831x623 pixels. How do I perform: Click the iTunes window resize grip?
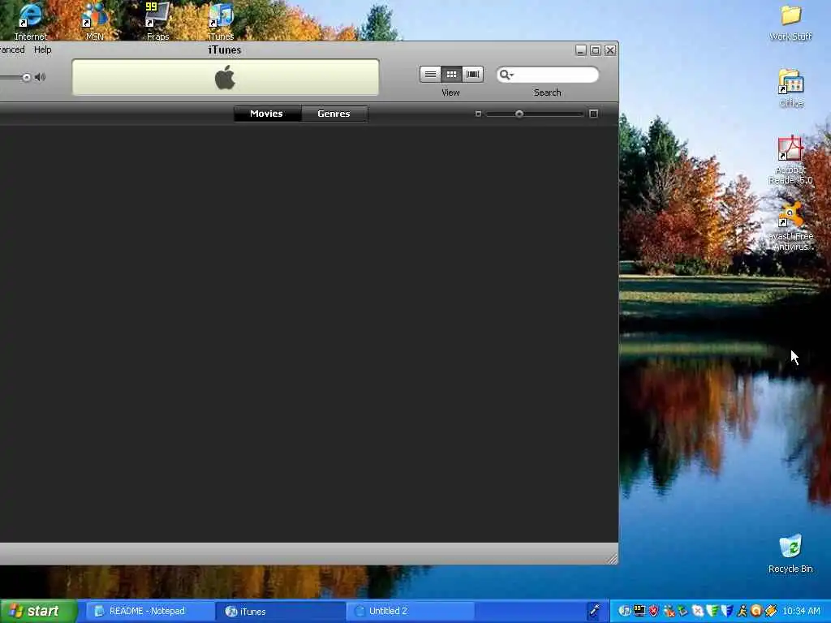pyautogui.click(x=612, y=558)
